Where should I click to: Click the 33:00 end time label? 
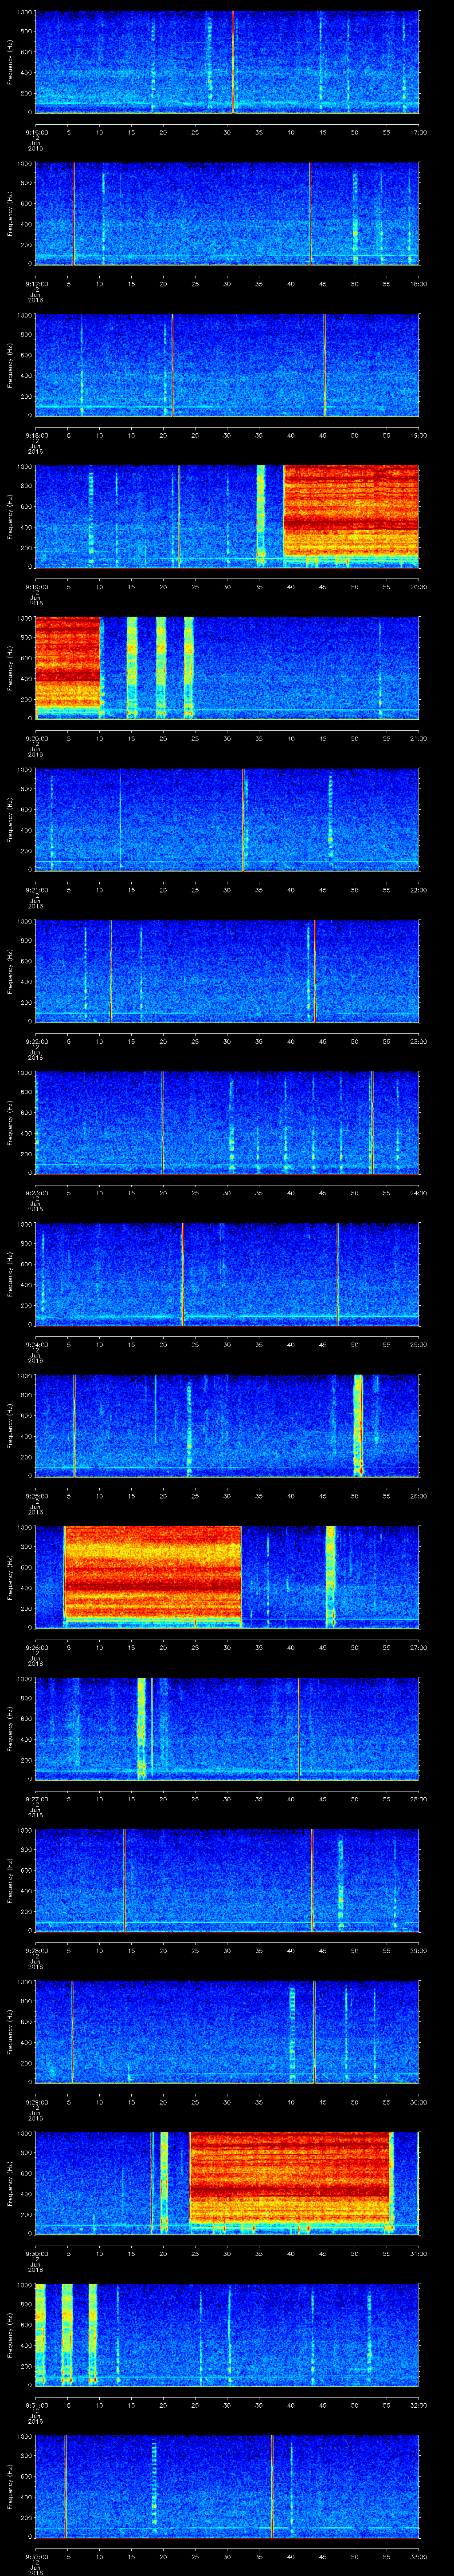tap(419, 2556)
